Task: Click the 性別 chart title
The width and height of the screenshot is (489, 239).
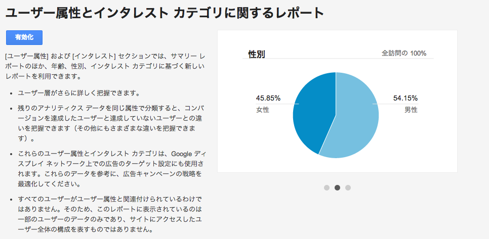Action: pyautogui.click(x=256, y=54)
